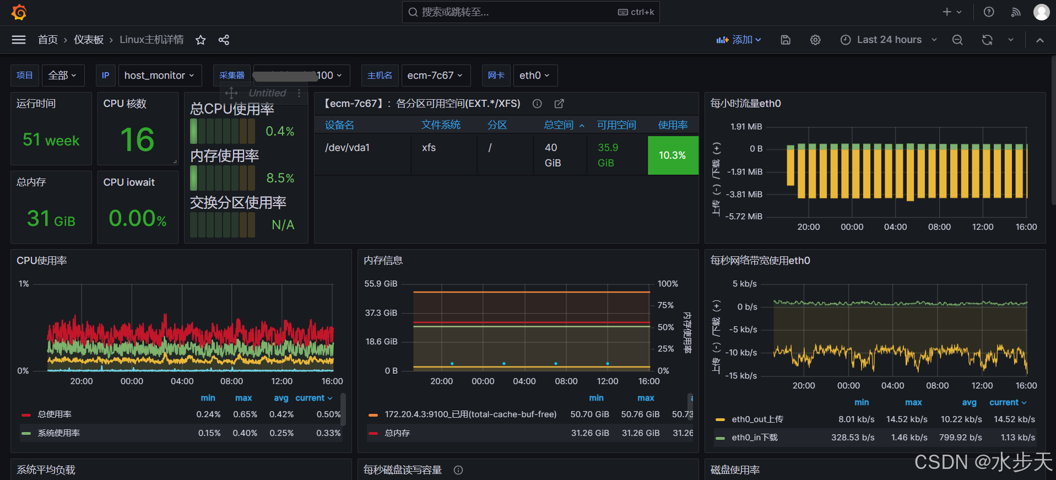Sort table by 设备名 column
Image resolution: width=1056 pixels, height=480 pixels.
[x=339, y=125]
